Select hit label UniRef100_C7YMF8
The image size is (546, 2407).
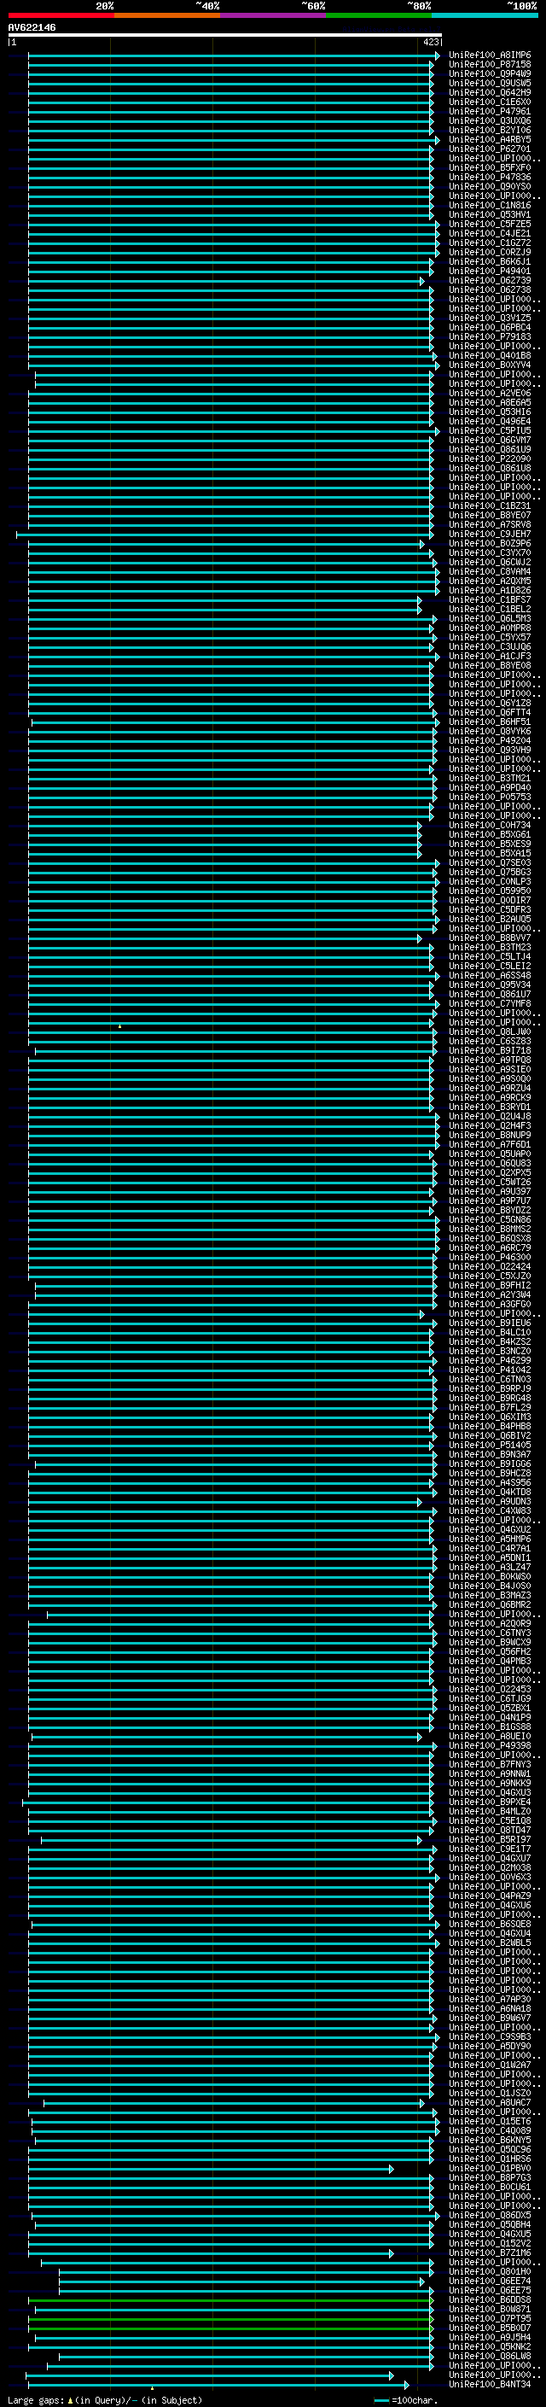(x=490, y=1003)
